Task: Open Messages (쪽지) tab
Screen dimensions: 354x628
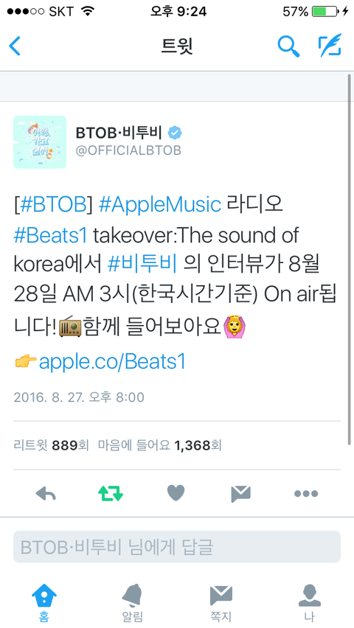Action: [221, 603]
